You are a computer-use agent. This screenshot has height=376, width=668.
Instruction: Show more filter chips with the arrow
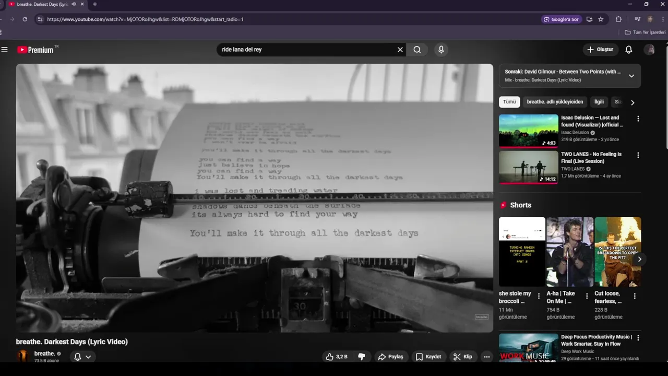coord(633,102)
